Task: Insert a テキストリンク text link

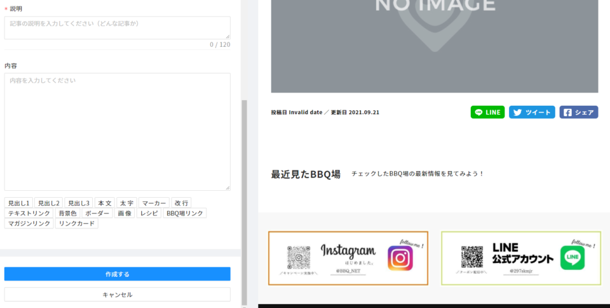Action: tap(29, 213)
